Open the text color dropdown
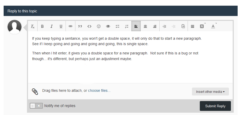Image resolution: width=241 pixels, height=115 pixels. (x=213, y=26)
